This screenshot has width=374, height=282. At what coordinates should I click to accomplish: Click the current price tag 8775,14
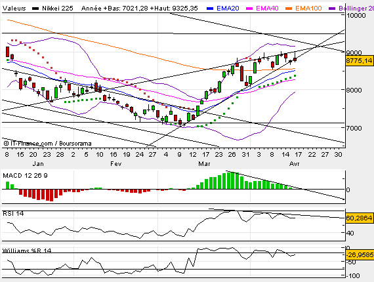(x=359, y=61)
